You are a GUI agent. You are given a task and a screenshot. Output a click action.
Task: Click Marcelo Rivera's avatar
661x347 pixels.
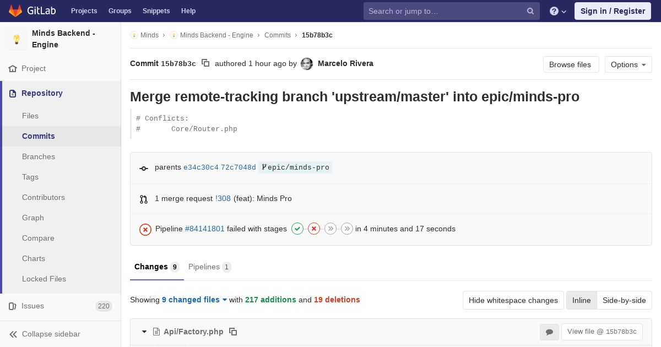307,64
